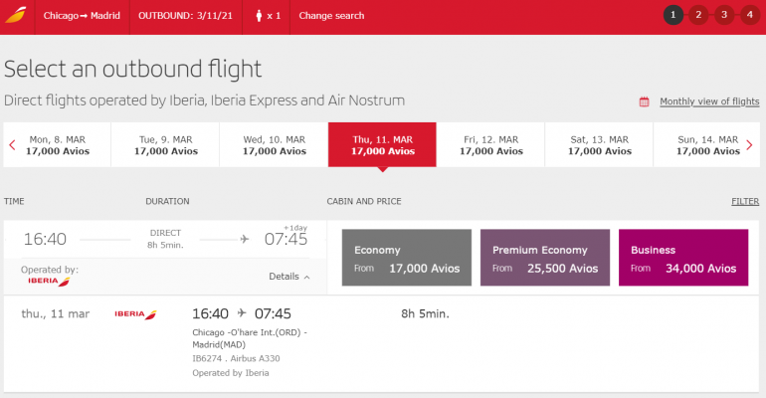Screen dimensions: 766x398
Task: Show later dates with right arrow
Action: 749,145
